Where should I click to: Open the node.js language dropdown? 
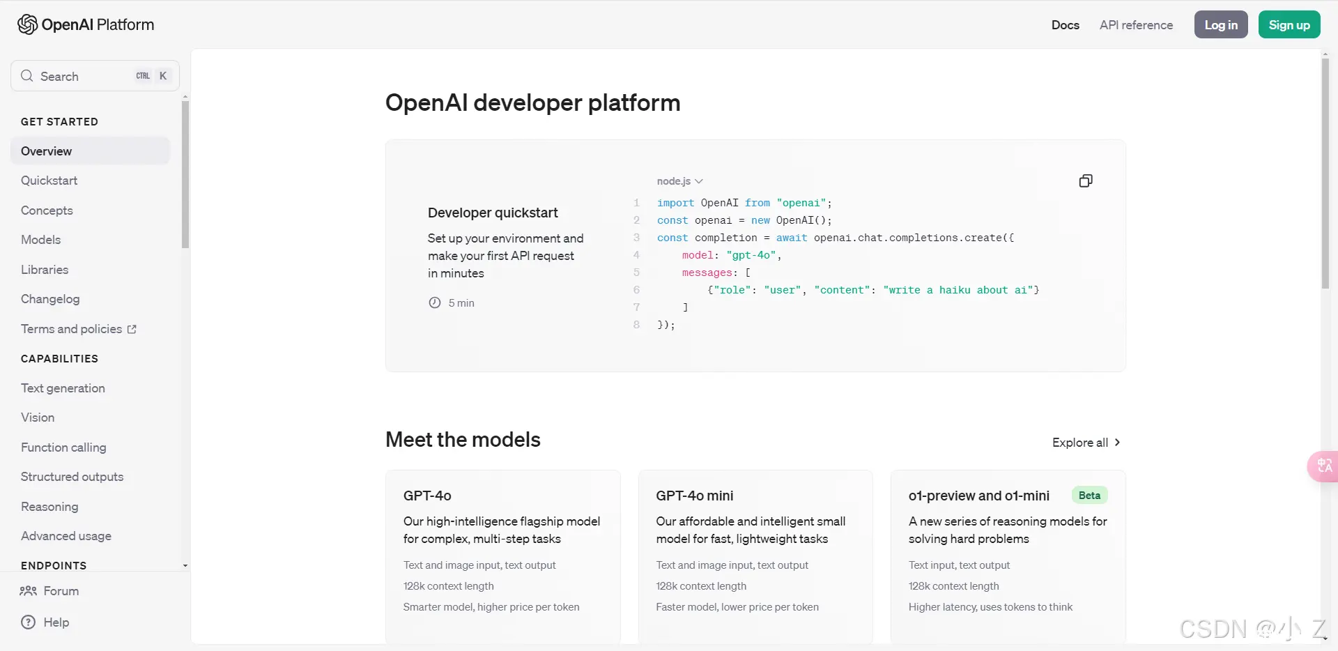click(x=679, y=181)
